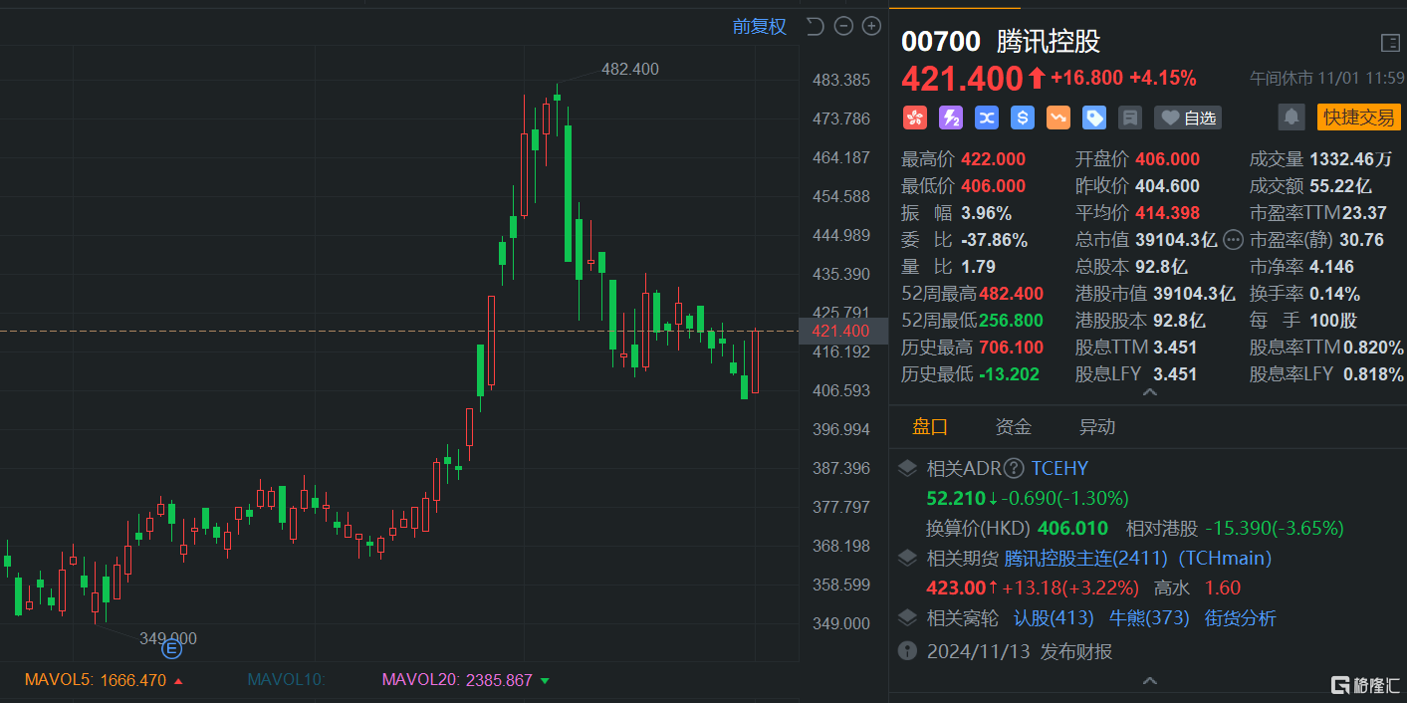The width and height of the screenshot is (1407, 703).
Task: Click the 52.210 ADR price
Action: pos(955,499)
